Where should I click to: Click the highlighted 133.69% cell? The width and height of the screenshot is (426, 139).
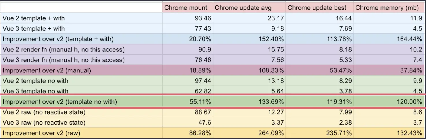[249, 101]
